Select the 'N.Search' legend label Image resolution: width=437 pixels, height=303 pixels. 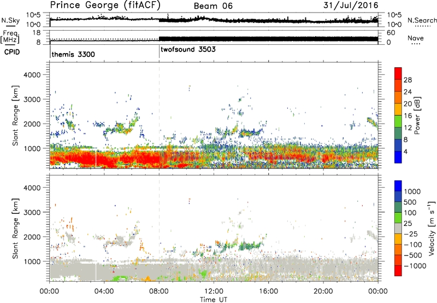point(422,20)
